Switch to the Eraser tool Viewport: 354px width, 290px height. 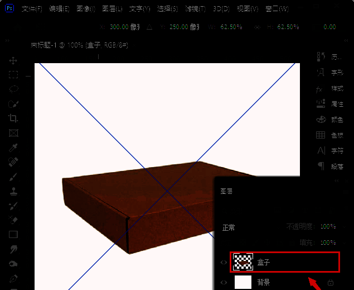13,220
